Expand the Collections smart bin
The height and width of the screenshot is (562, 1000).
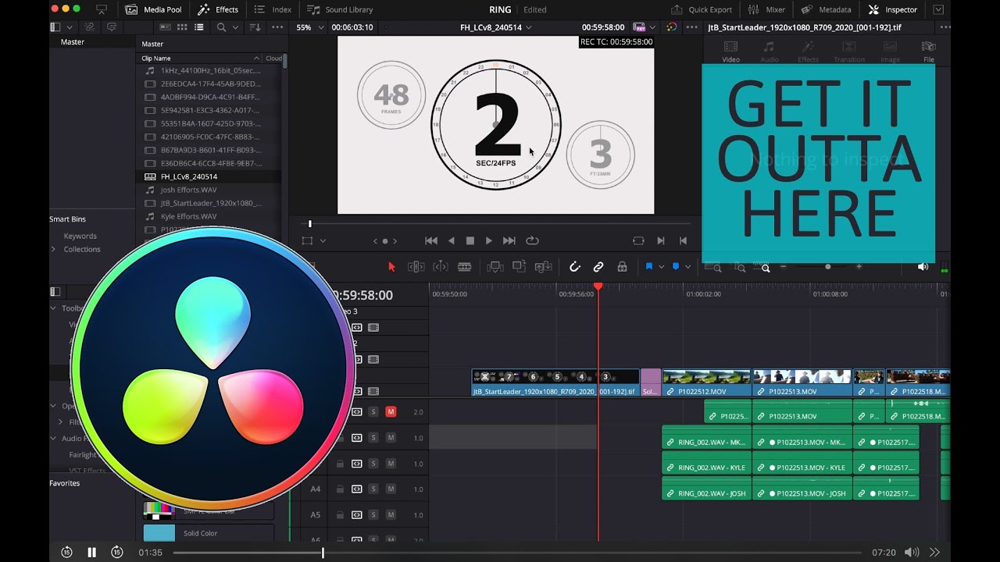click(53, 249)
